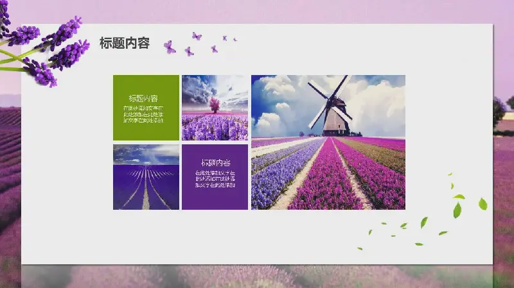Select the heading inside the purple tile
Viewport: 514px width, 288px height.
215,163
